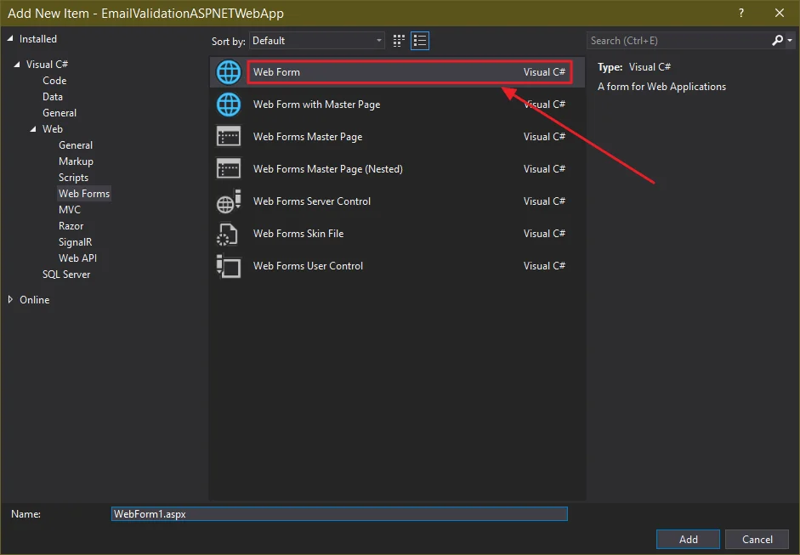The width and height of the screenshot is (800, 555).
Task: Select the SQL Server category
Action: pos(66,274)
